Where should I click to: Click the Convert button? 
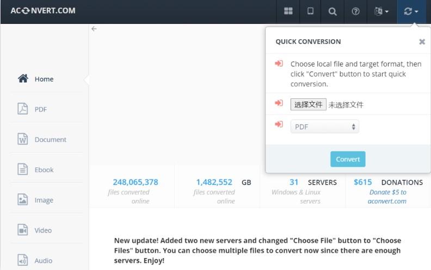(x=348, y=159)
